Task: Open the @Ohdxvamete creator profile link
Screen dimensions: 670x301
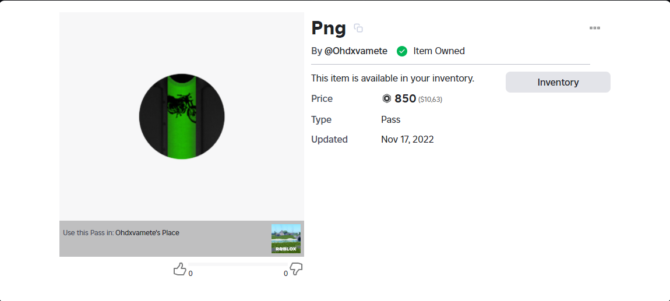Action: (355, 51)
